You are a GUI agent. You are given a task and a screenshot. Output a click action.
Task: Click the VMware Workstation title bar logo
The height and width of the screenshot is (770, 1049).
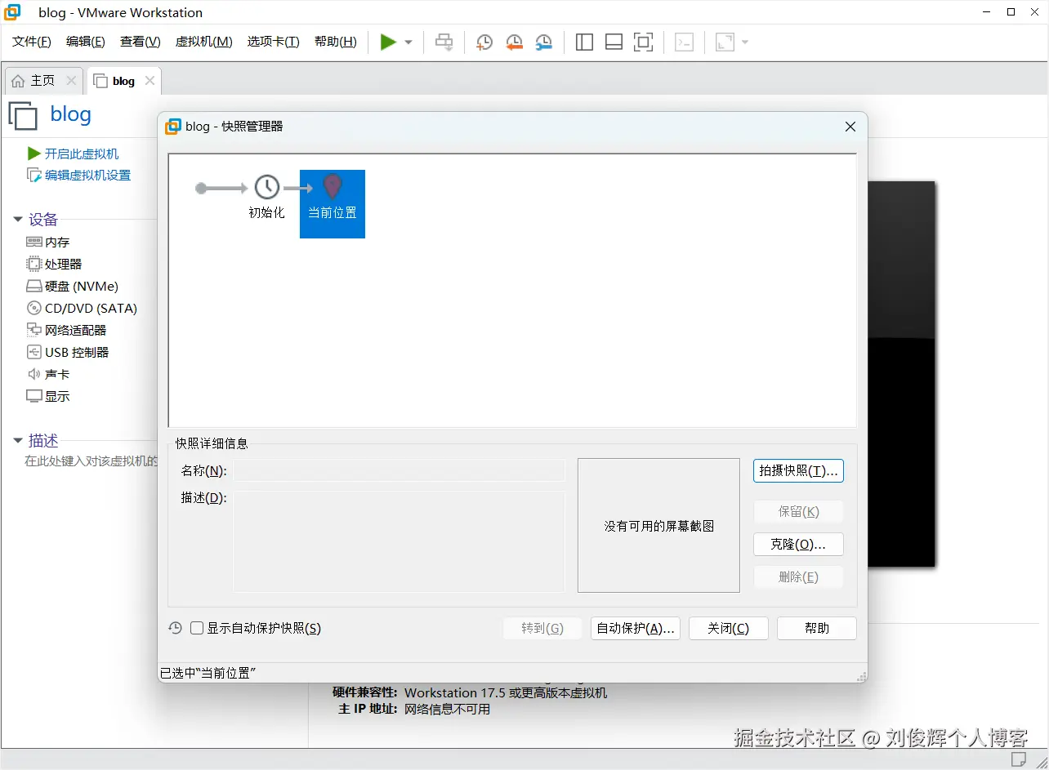click(13, 12)
